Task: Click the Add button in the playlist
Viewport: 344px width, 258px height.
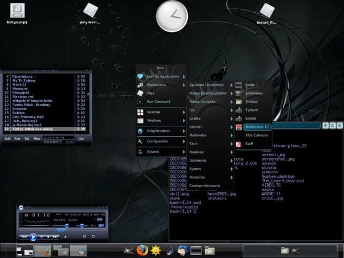Action: pyautogui.click(x=7, y=139)
